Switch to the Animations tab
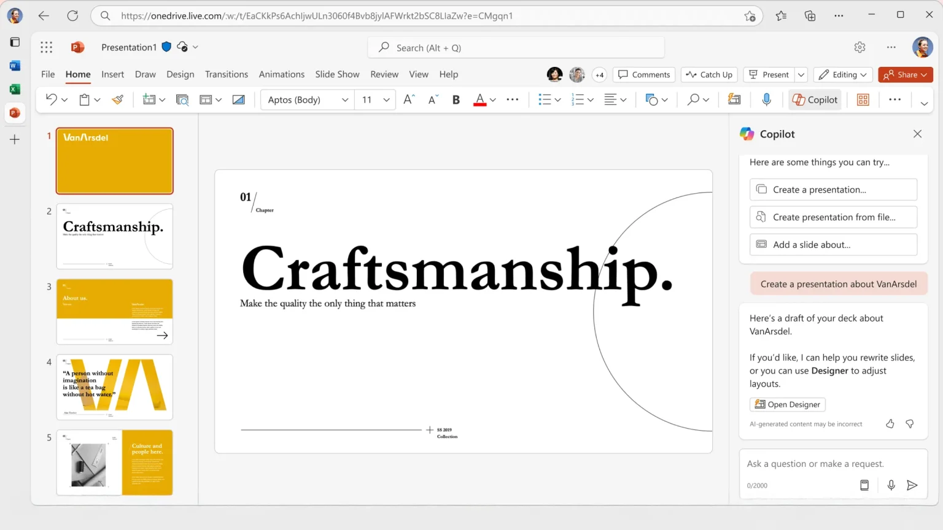This screenshot has height=530, width=943. point(282,74)
